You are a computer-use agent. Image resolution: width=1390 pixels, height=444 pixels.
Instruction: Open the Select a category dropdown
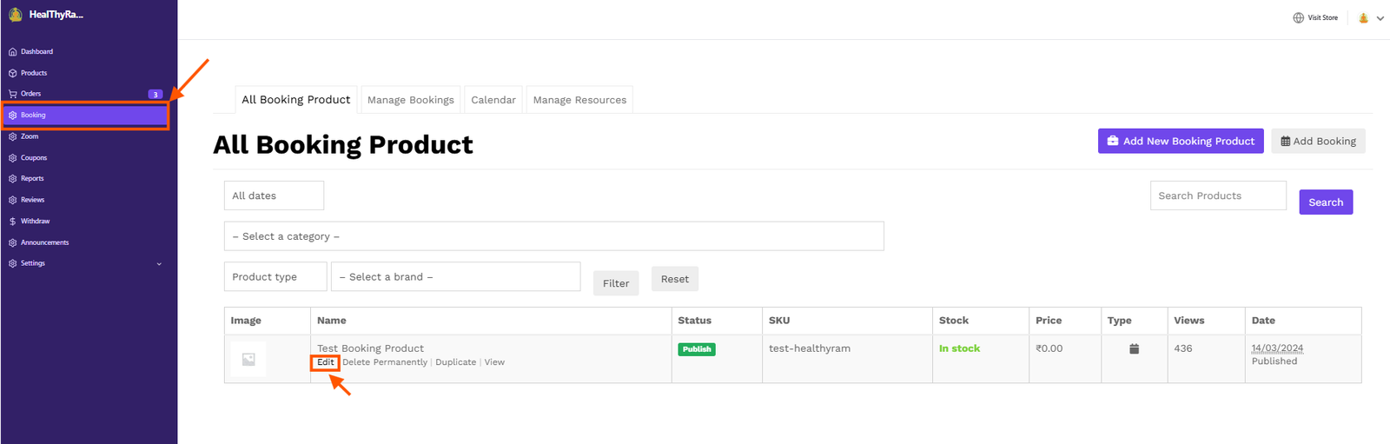click(x=553, y=236)
